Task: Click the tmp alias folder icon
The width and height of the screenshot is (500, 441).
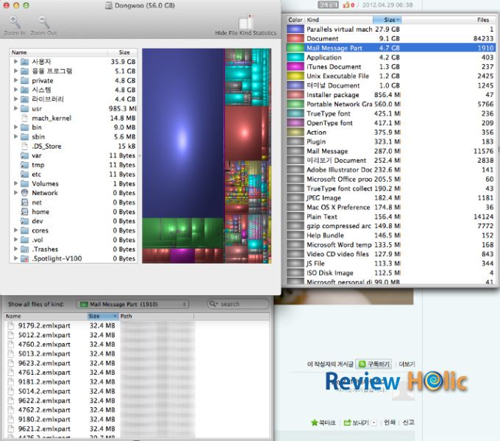Action: click(x=24, y=165)
